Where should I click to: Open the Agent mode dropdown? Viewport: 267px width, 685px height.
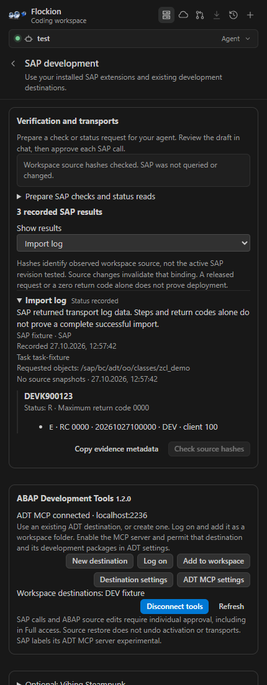(235, 39)
